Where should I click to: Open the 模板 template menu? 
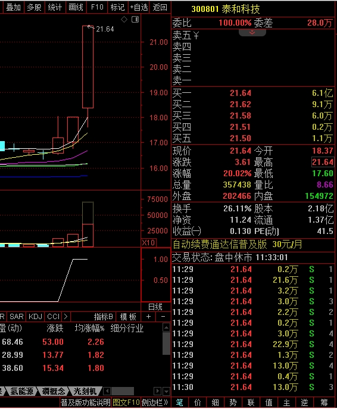[128, 317]
